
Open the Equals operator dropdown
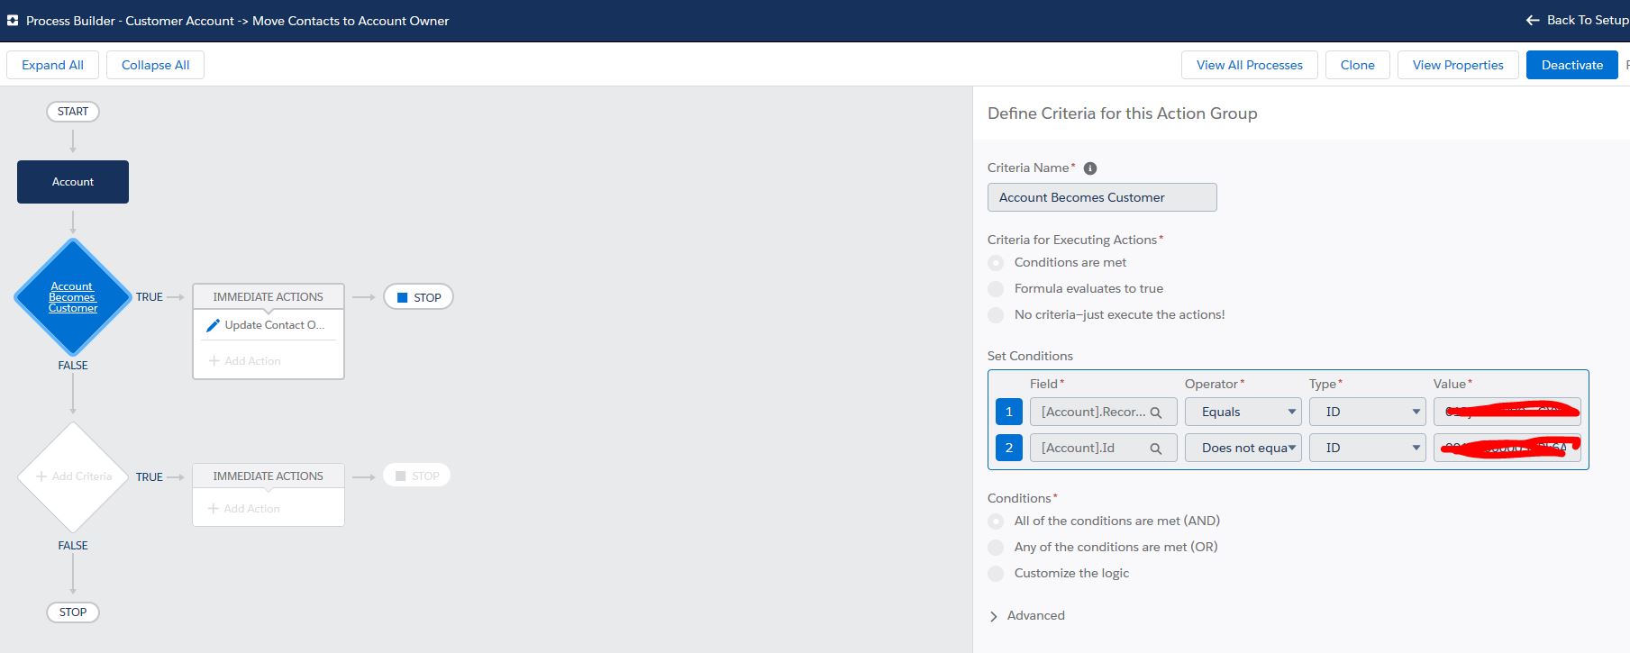point(1243,412)
